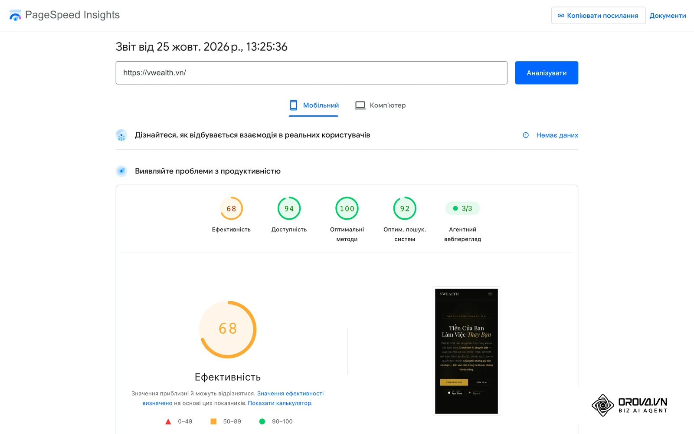
Task: Click the PageSpeed Insights logo icon
Action: pos(15,15)
